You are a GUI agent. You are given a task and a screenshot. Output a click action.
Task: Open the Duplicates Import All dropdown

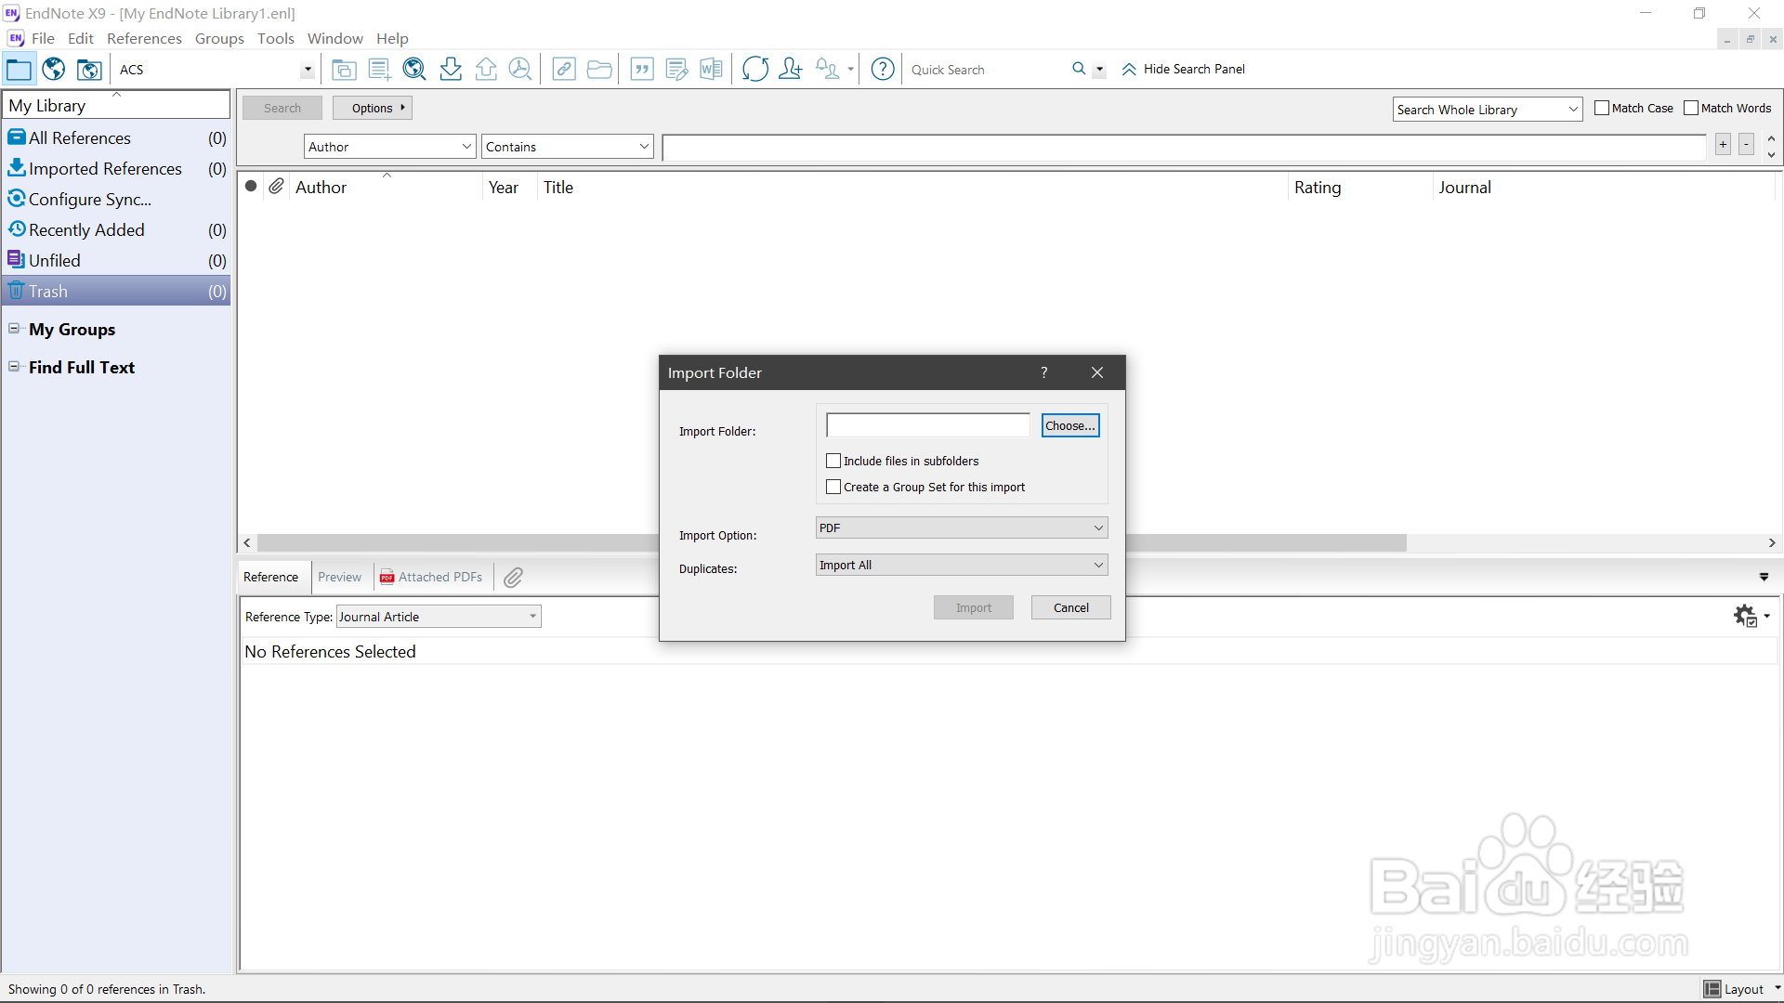click(961, 565)
